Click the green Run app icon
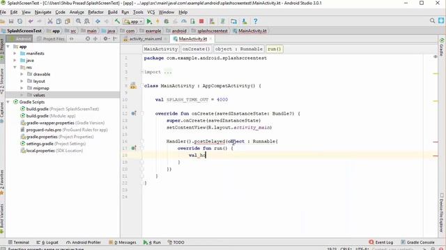 149,22
